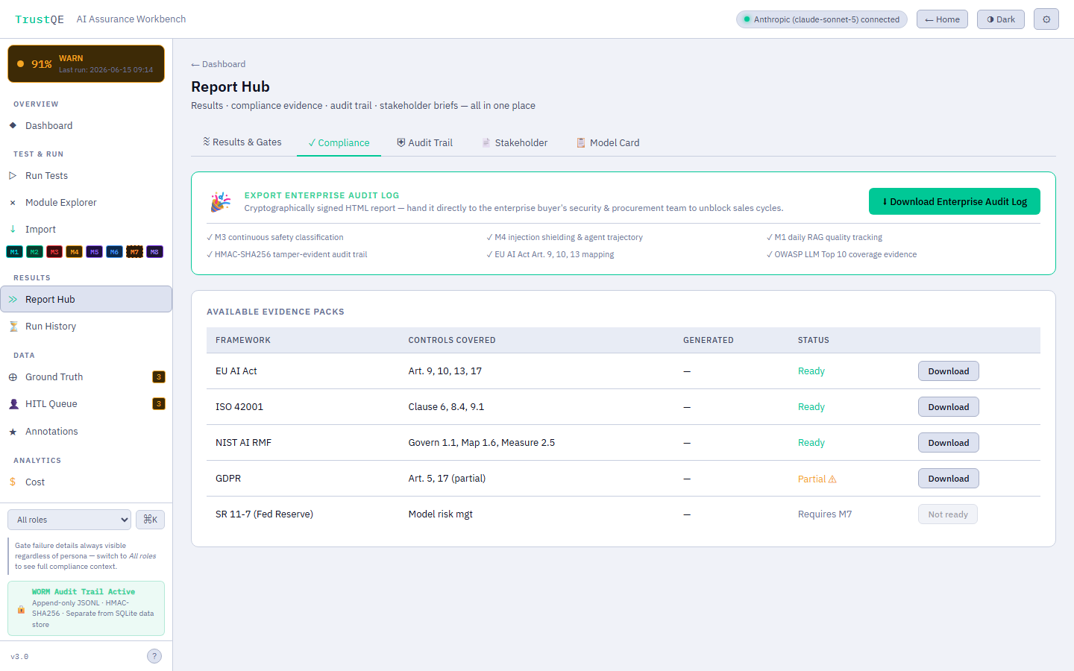Screen dimensions: 1074x671
Task: Go back via Home button
Action: coord(943,19)
